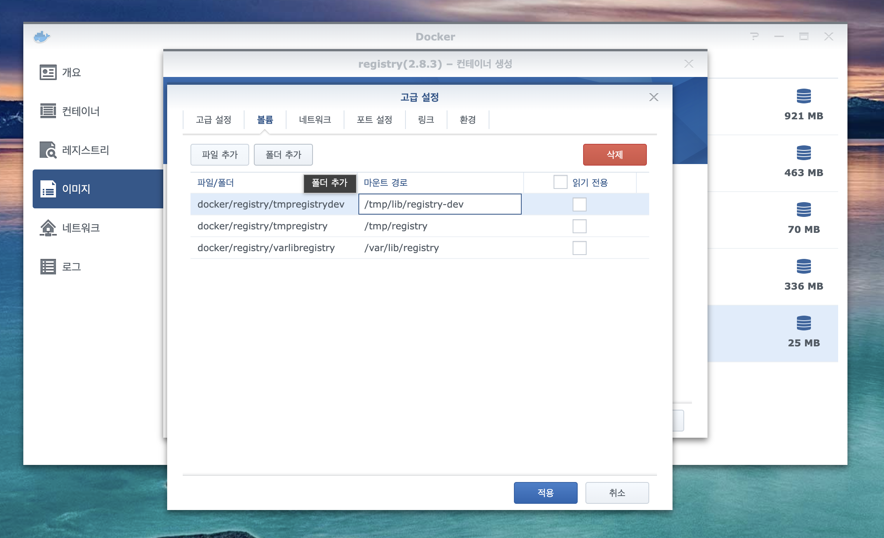Viewport: 884px width, 538px height.
Task: Enable read-only for /var/lib/registry row
Action: point(579,248)
